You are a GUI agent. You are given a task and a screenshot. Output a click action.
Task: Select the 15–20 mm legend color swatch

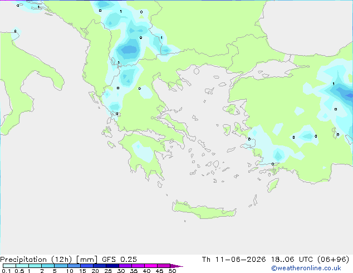[x=87, y=266]
